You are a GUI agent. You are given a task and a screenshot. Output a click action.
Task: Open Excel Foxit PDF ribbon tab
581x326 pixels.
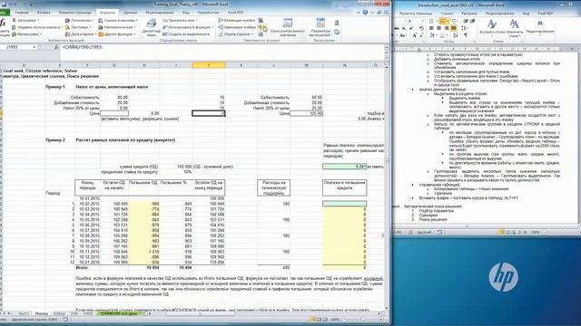pos(235,12)
